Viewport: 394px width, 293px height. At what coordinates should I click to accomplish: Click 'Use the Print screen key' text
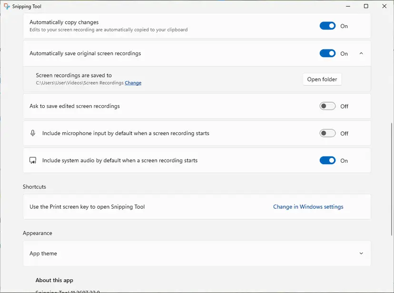pos(87,206)
